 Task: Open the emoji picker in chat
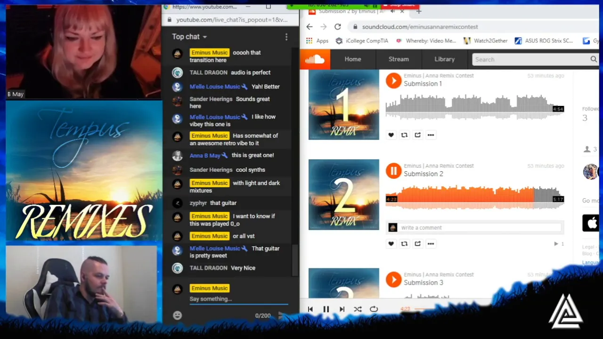click(x=177, y=315)
